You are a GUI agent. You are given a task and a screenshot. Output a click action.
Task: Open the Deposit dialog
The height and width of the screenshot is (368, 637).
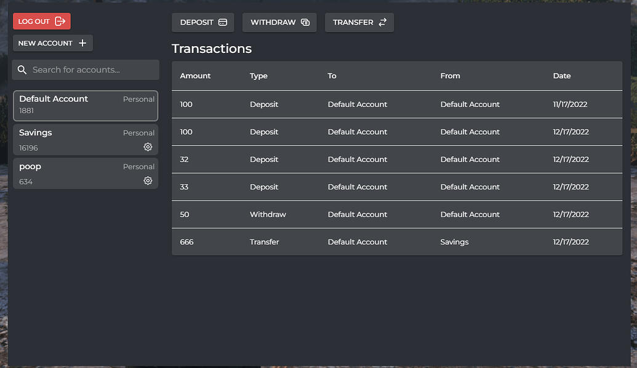point(203,22)
